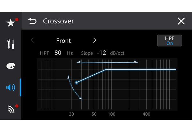Screen dimensions: 192x132
Task: Go back using the return arrow
Action: (x=32, y=21)
